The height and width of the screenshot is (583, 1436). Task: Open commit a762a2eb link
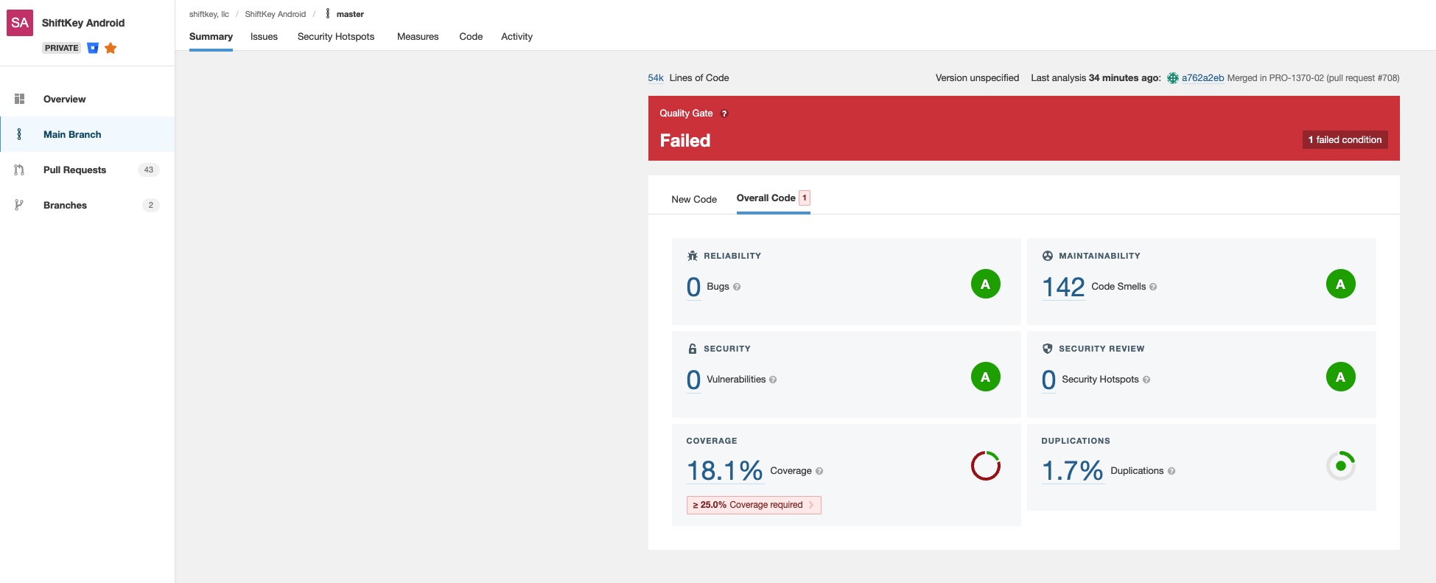tap(1202, 78)
